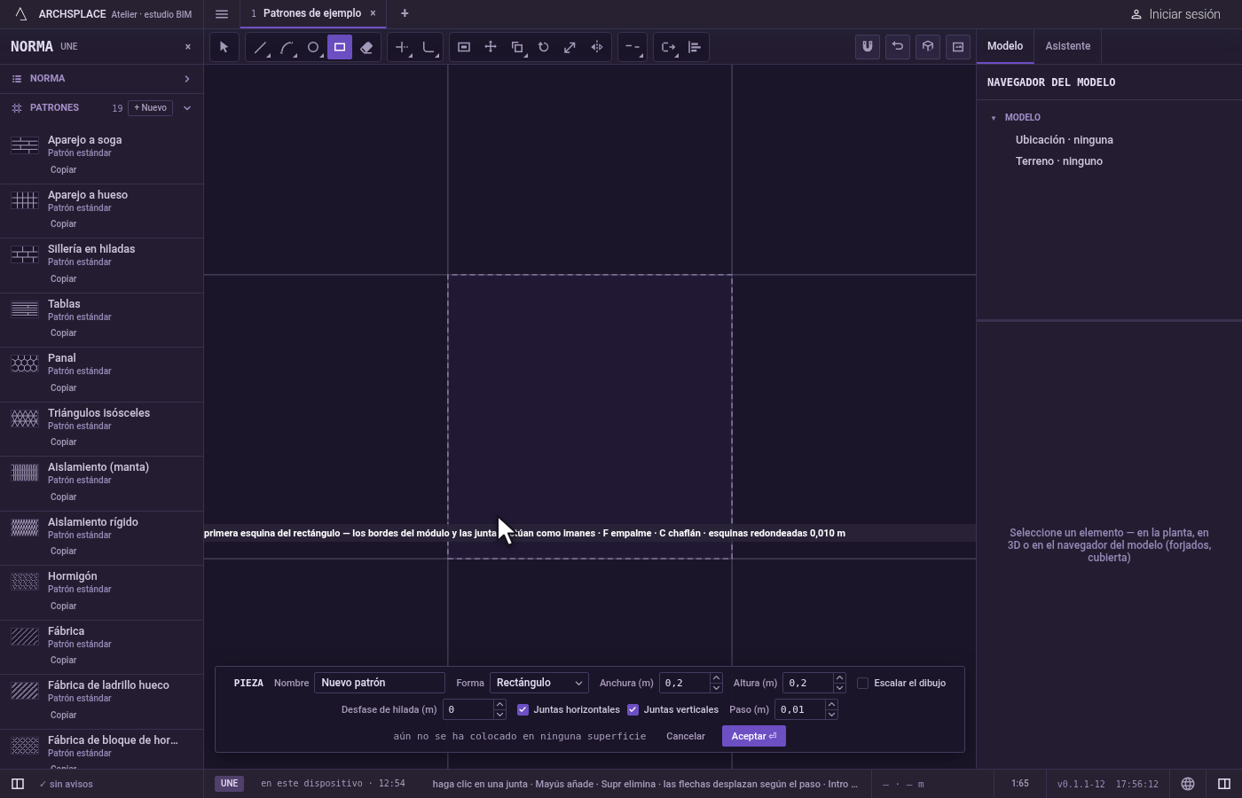This screenshot has height=798, width=1242.
Task: Activate the Scale tool
Action: 570,47
